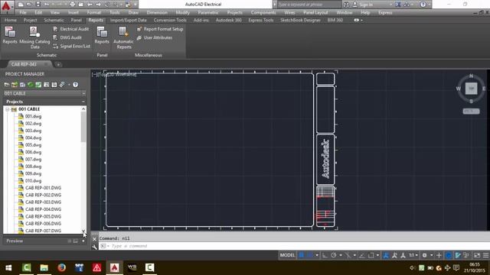Image resolution: width=490 pixels, height=275 pixels.
Task: Click the green-arrow folder icon in Project Manager
Action: click(15, 85)
